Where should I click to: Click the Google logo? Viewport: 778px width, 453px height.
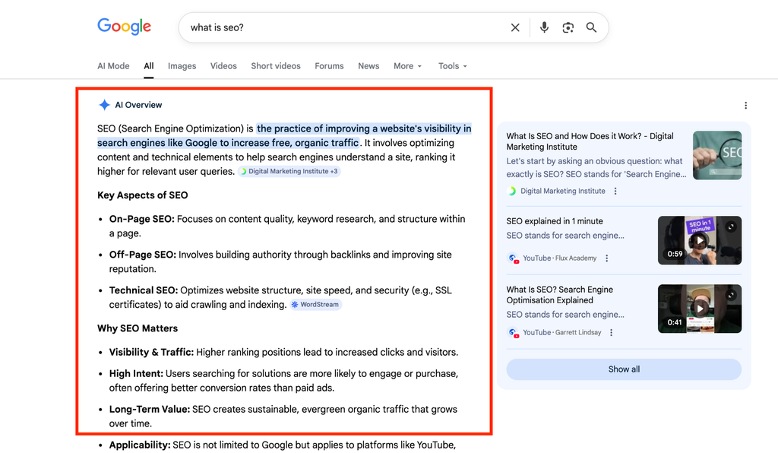click(124, 27)
